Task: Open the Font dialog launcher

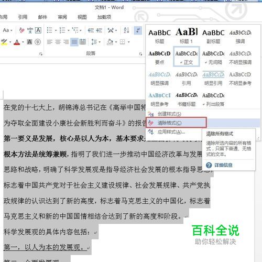Action: tap(41, 54)
